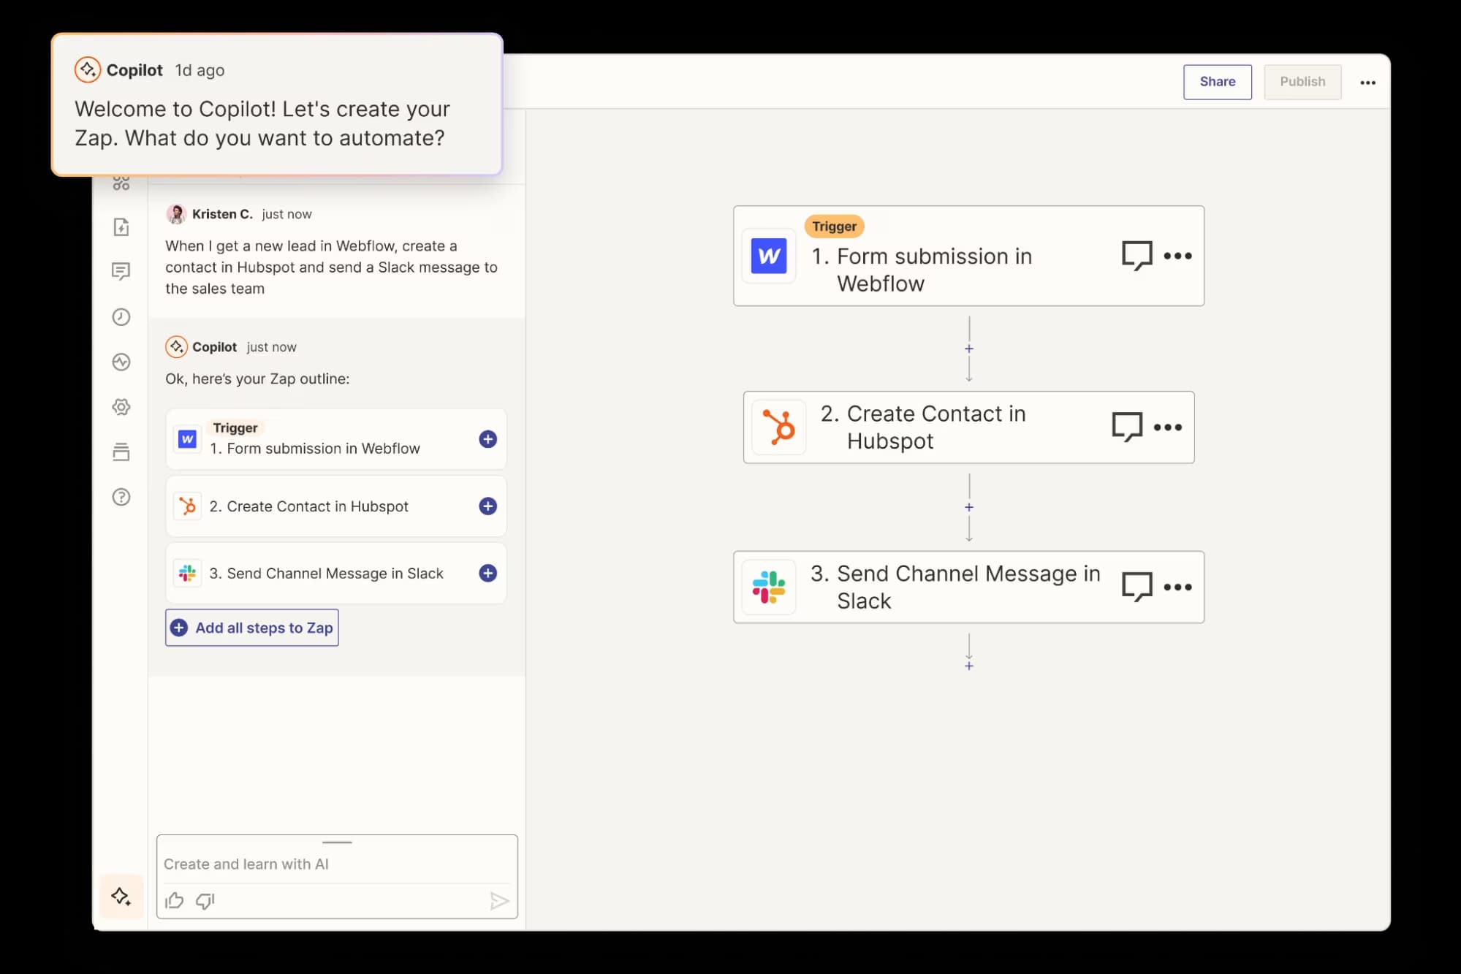1461x974 pixels.
Task: Click the Slack app icon on canvas step 3
Action: point(769,587)
